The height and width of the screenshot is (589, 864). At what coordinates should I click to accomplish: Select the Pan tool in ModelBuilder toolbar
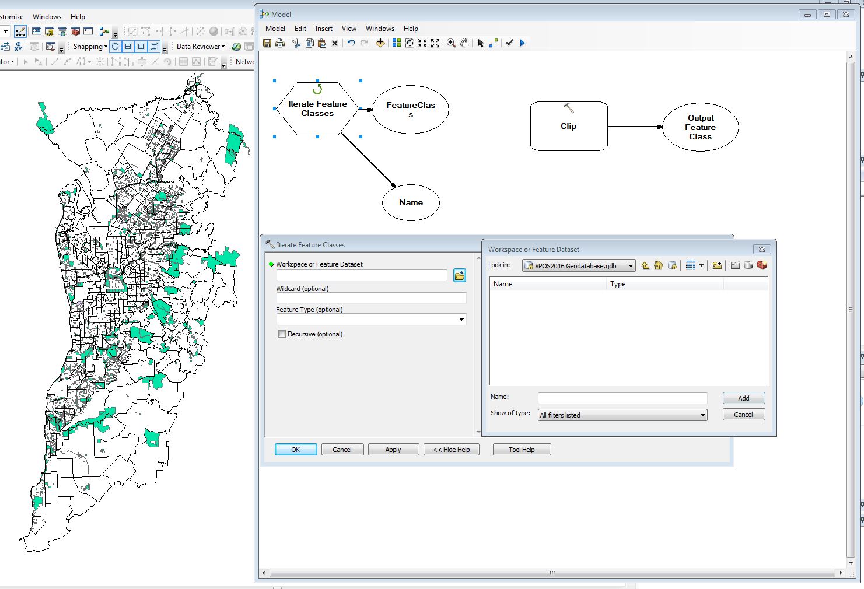(x=464, y=43)
